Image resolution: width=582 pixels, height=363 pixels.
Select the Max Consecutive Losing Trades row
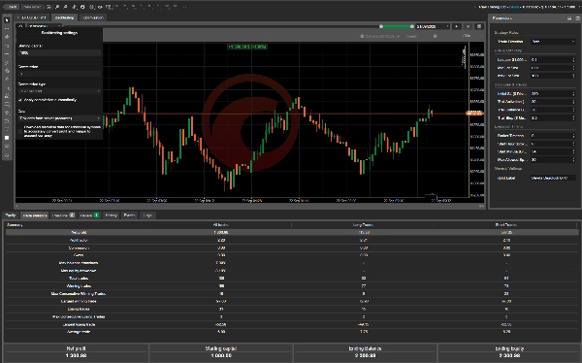coord(292,317)
